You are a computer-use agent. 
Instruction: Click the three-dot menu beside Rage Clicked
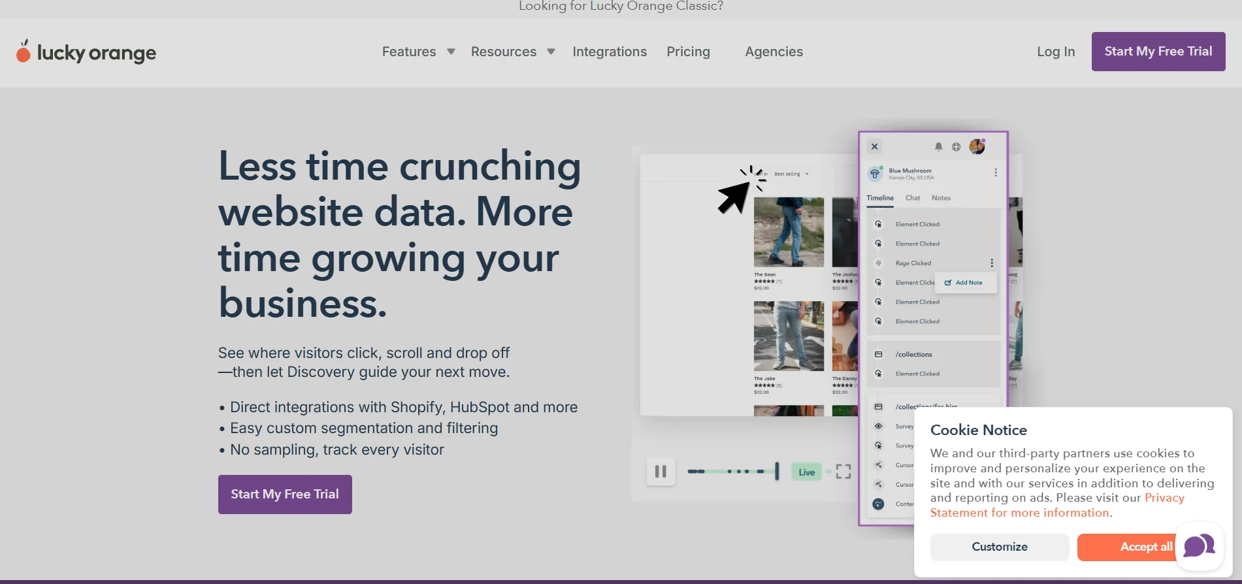[991, 263]
